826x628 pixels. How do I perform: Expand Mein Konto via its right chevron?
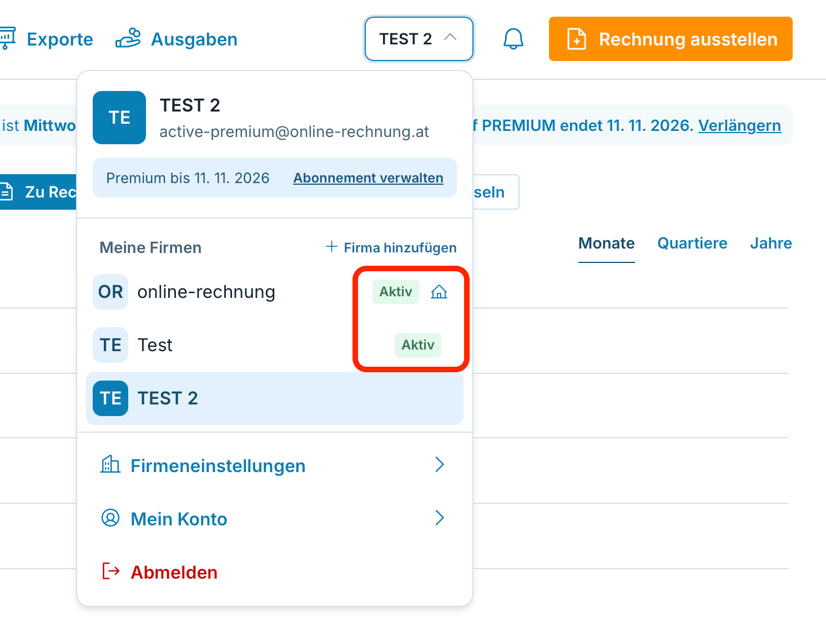[440, 518]
